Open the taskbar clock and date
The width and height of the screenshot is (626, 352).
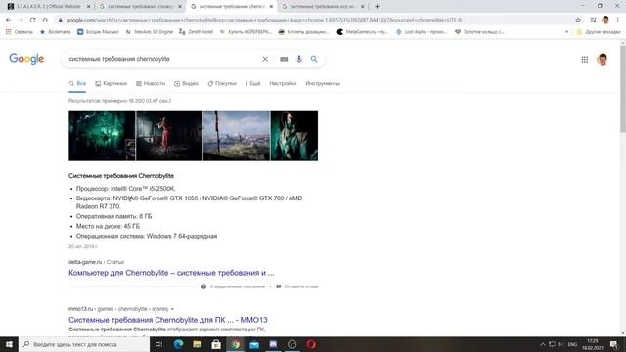coord(593,344)
